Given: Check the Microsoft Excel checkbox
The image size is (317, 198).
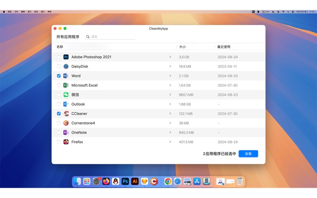Looking at the screenshot, I should [x=59, y=85].
